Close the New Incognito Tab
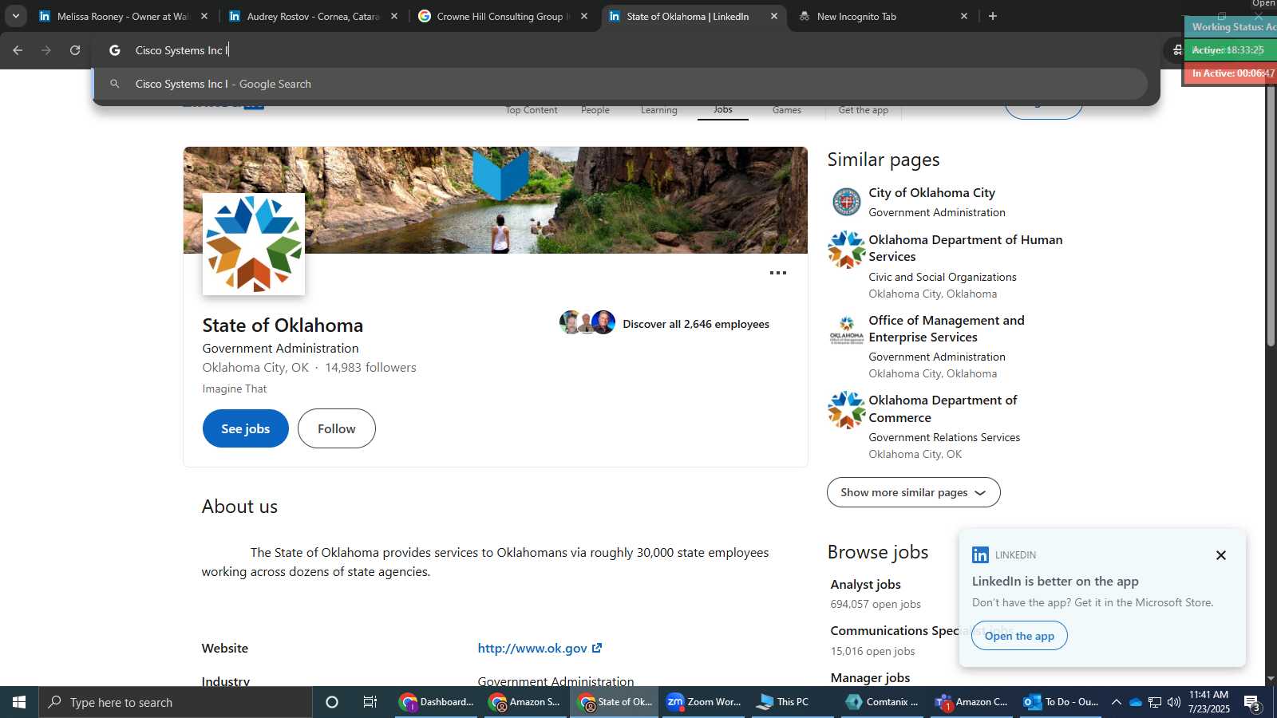 (964, 16)
